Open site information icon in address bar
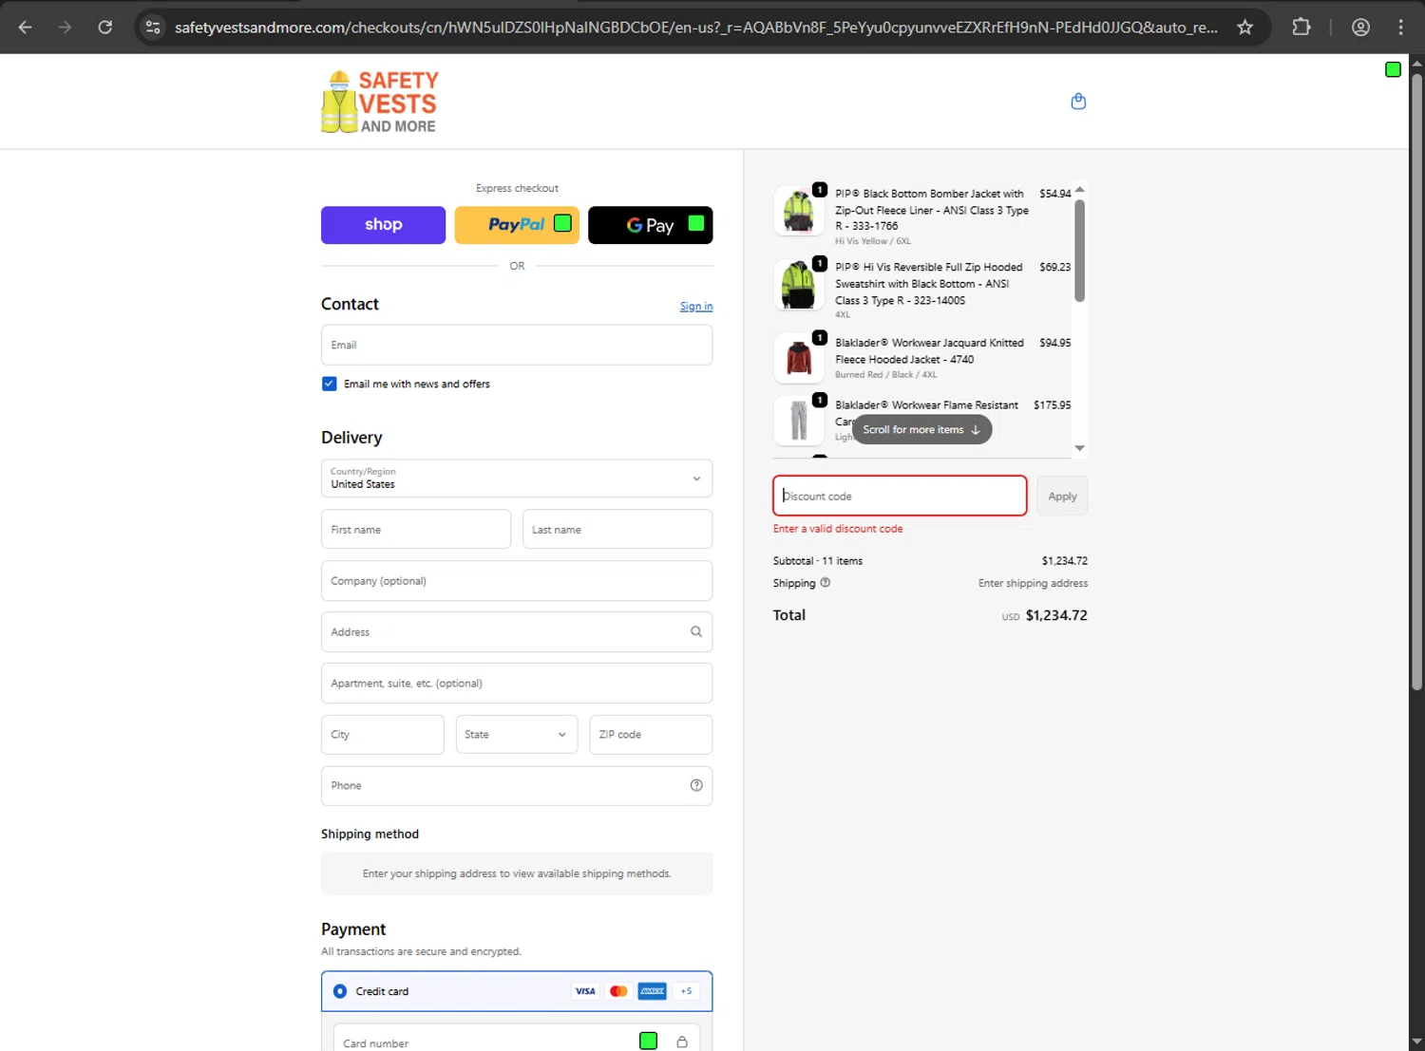1425x1051 pixels. [x=153, y=27]
